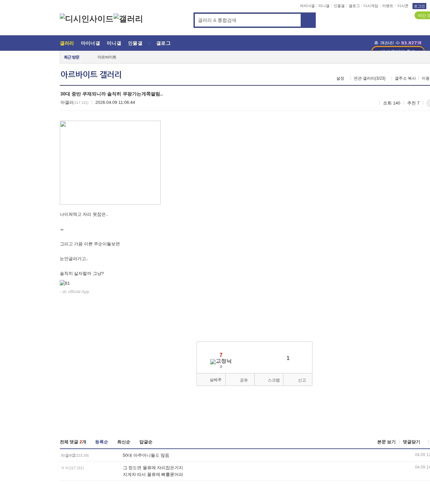The width and height of the screenshot is (430, 484).
Task: Focus the 갤러리 & 통합검색 search field
Action: [248, 20]
